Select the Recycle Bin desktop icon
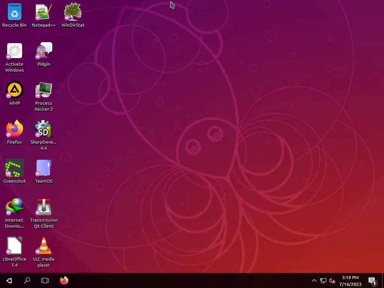The image size is (384, 288). pyautogui.click(x=15, y=15)
